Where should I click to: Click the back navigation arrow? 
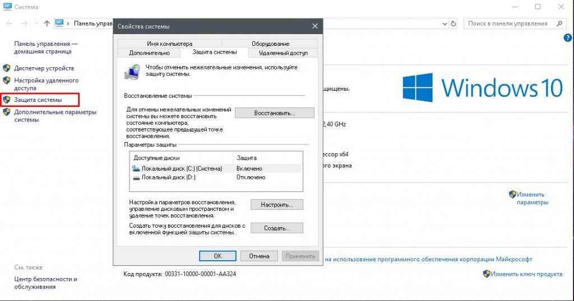pos(10,23)
